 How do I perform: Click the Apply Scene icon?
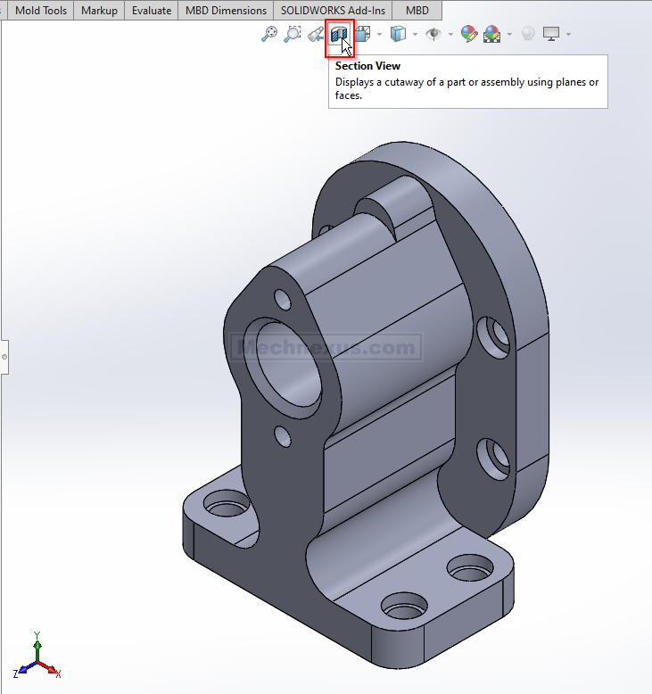click(x=492, y=34)
